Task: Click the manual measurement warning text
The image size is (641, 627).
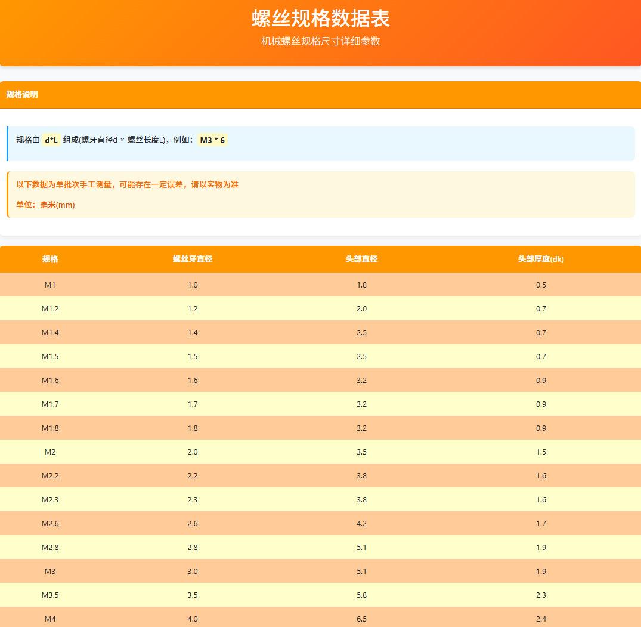Action: pyautogui.click(x=127, y=184)
